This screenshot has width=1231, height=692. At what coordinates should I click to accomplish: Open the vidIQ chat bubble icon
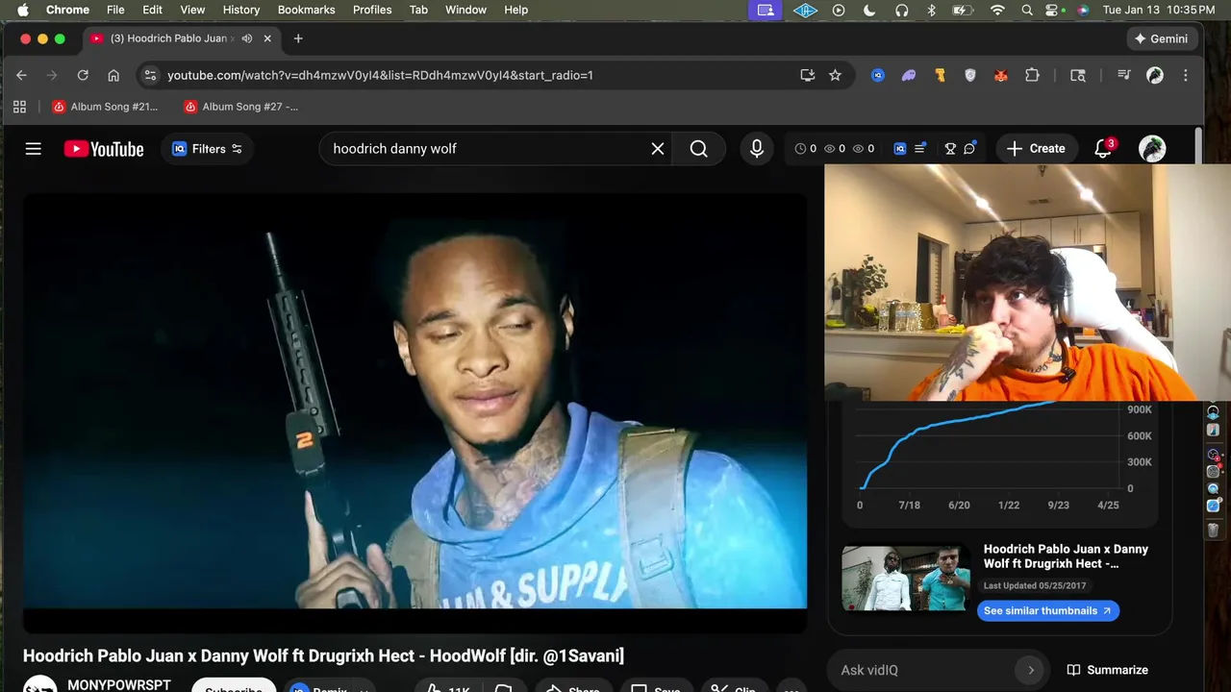(x=970, y=148)
